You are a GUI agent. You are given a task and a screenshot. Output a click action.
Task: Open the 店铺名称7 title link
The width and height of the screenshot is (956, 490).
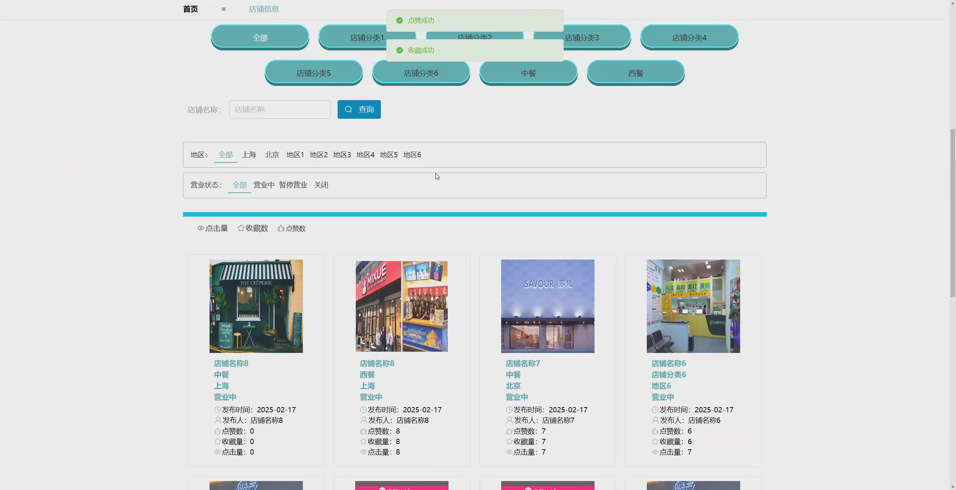point(522,363)
